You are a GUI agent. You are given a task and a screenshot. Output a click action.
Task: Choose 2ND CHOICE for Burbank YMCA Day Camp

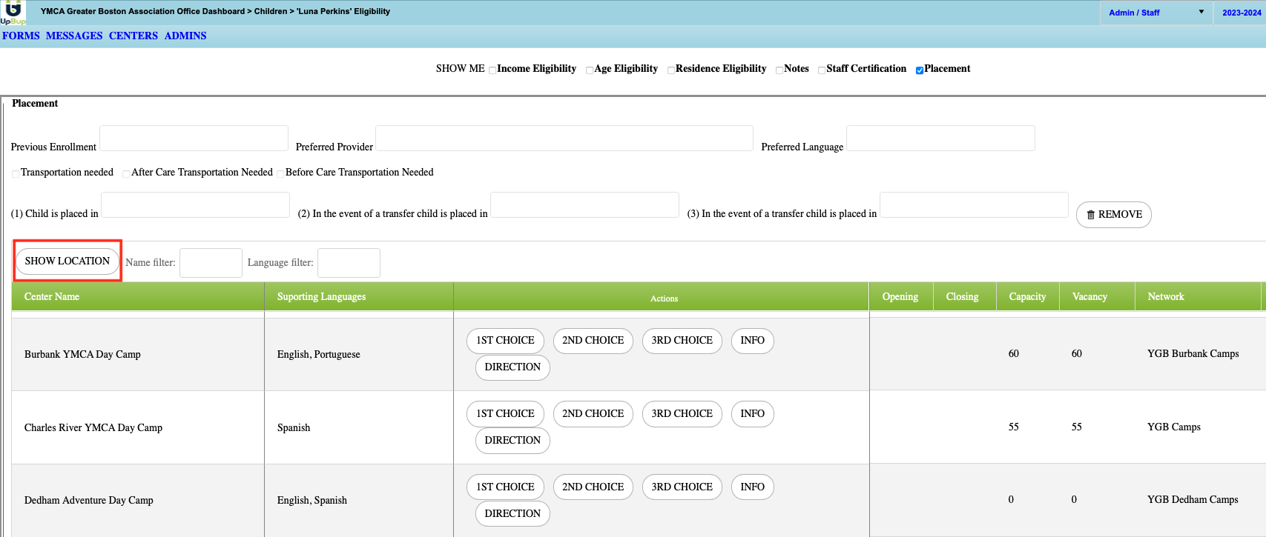tap(593, 341)
